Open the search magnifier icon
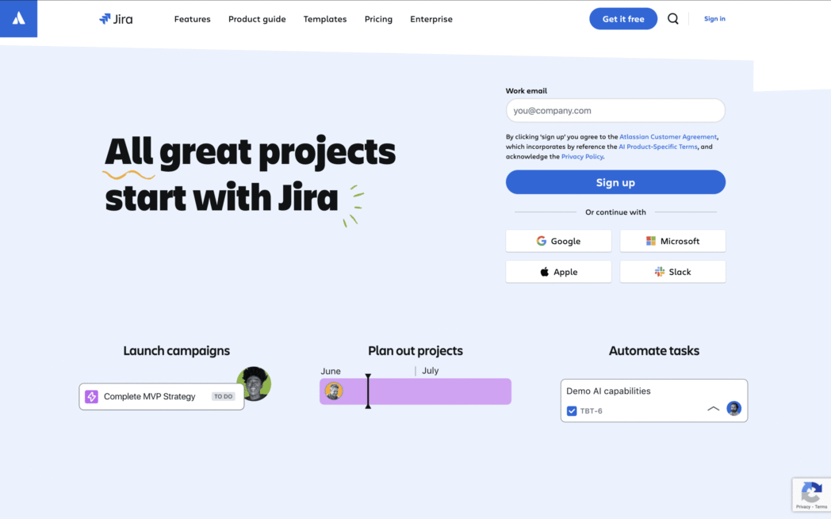Viewport: 831px width, 519px height. click(x=672, y=18)
